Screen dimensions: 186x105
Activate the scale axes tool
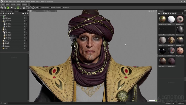point(21,8)
